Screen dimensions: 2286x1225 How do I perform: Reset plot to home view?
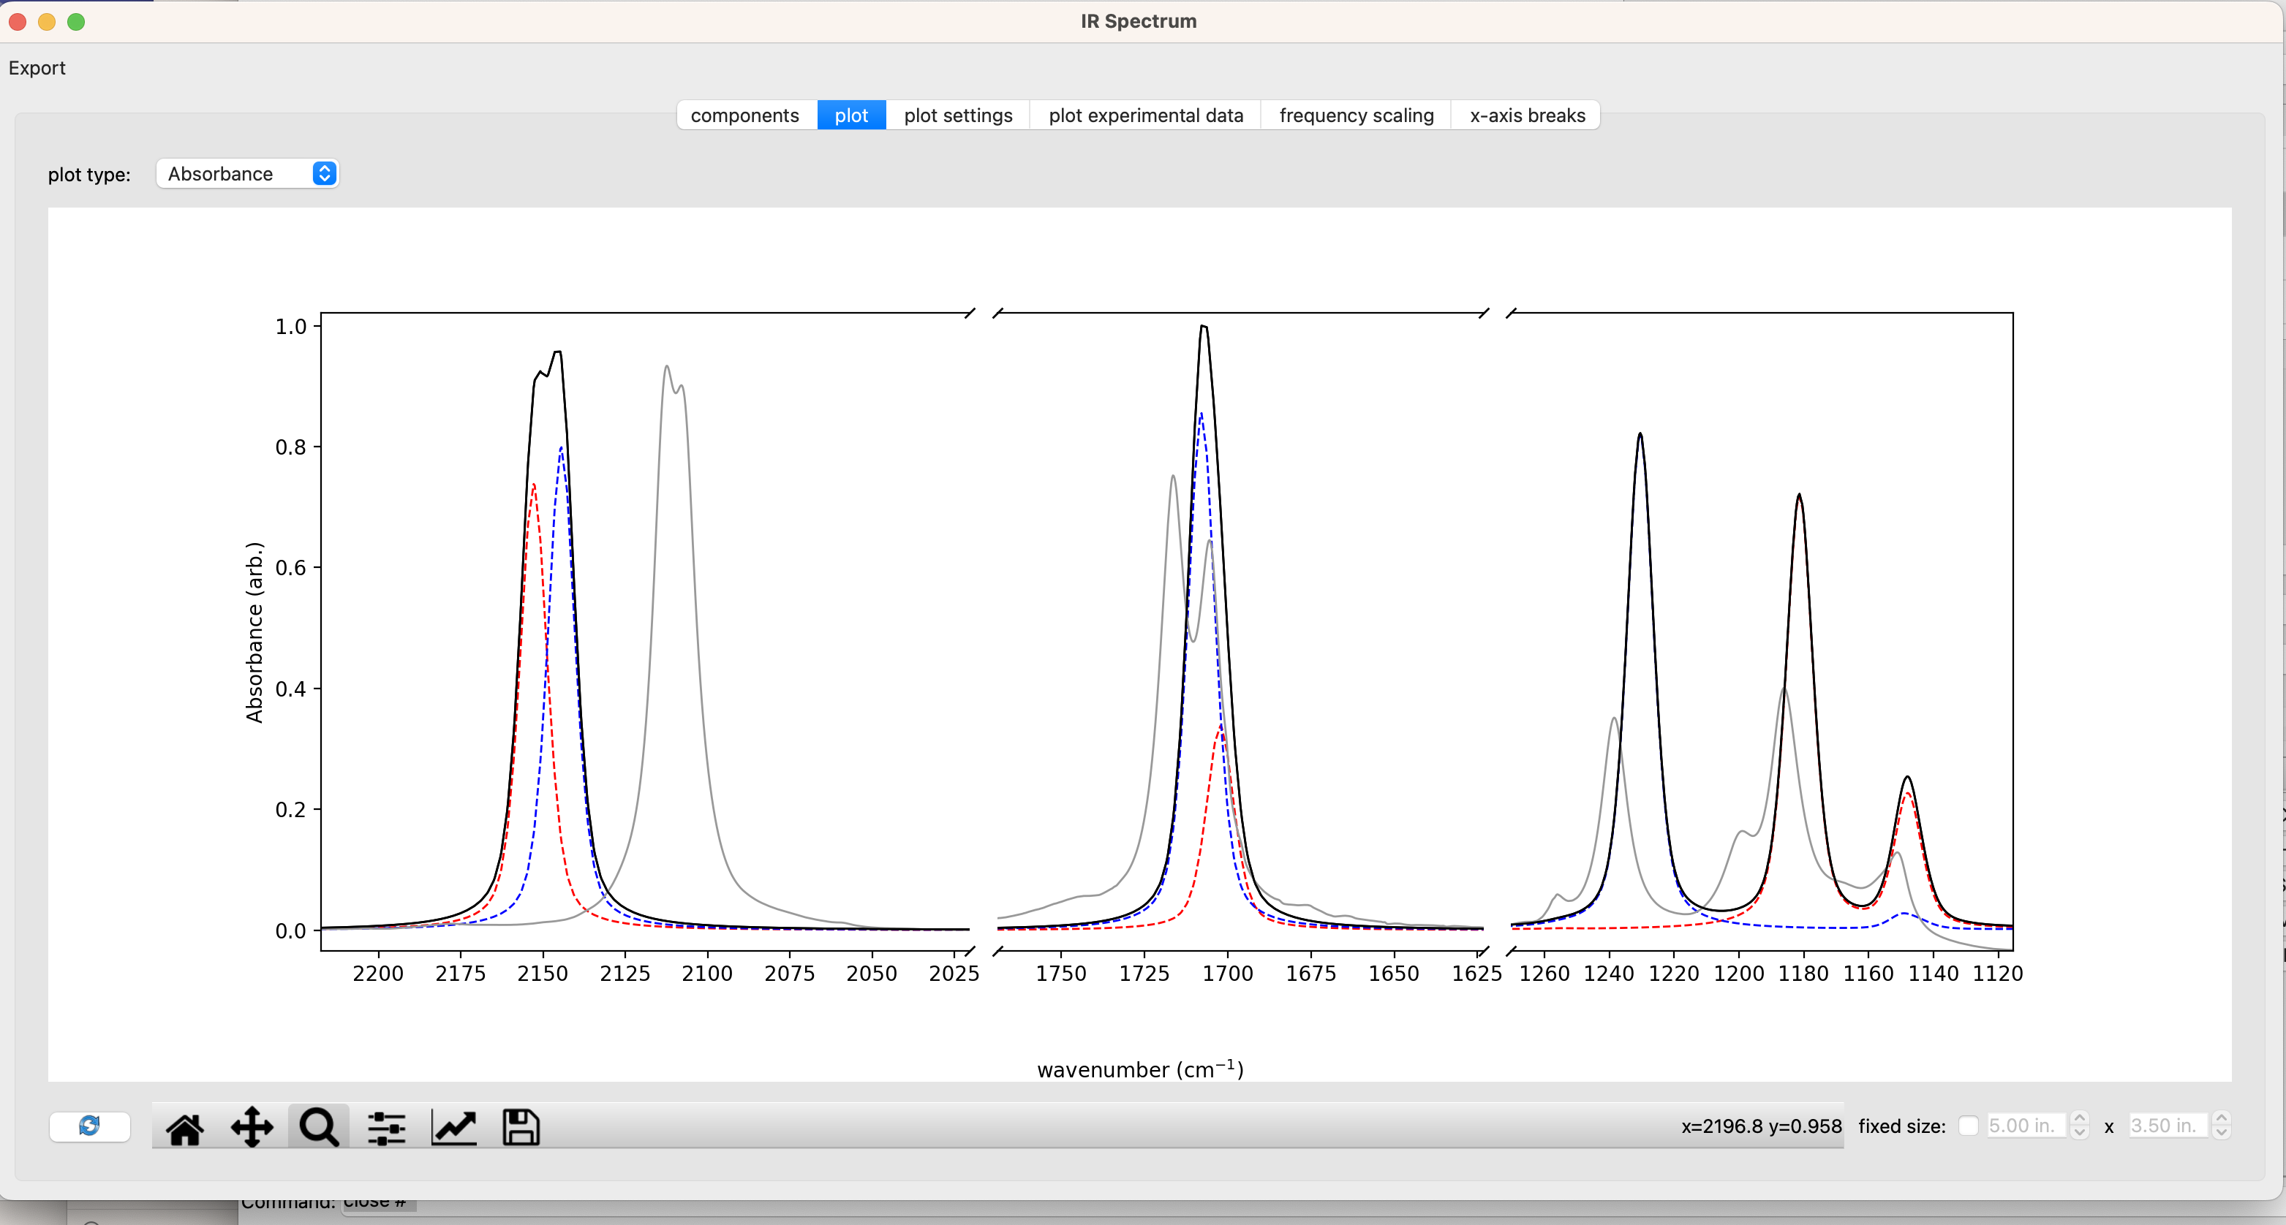(x=184, y=1129)
